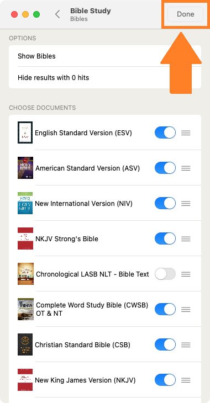Screen dimensions: 210x403
Task: Click the reorder handle for NKJV Strong's Bible
Action: click(186, 239)
